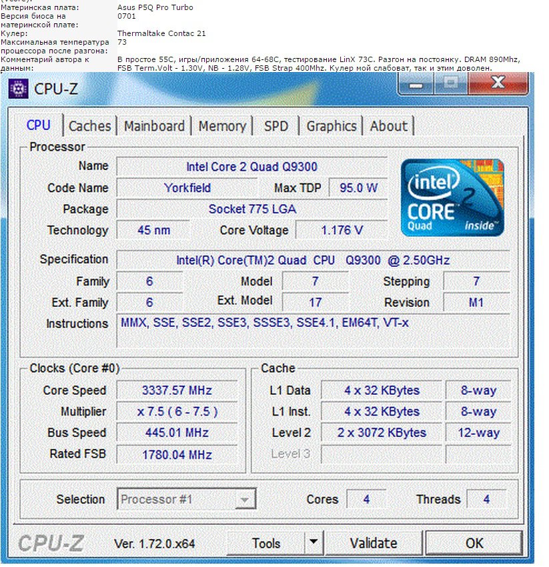This screenshot has height=567, width=549.
Task: Click the Ext. Model value 17
Action: coord(315,303)
